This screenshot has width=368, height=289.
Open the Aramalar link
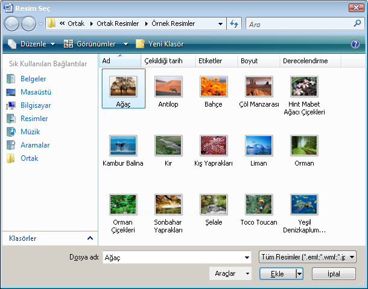[x=35, y=145]
